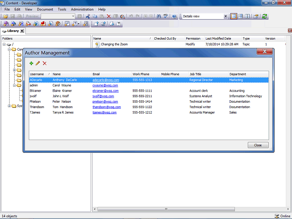292x219 pixels.
Task: Open the View menu
Action: click(28, 9)
